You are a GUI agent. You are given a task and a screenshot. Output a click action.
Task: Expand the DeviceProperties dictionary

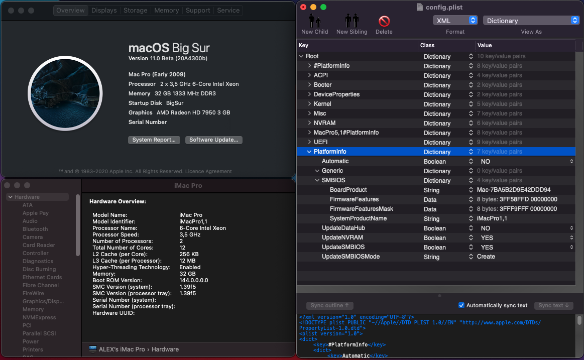(309, 94)
